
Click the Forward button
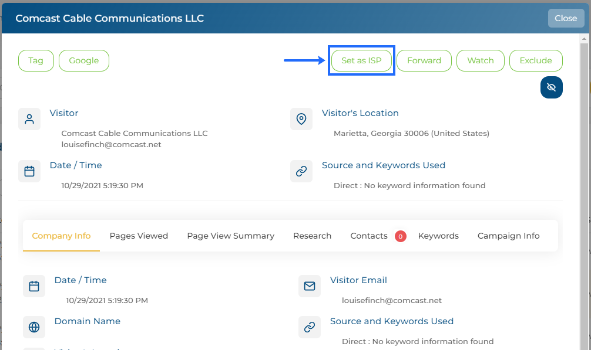coord(424,60)
